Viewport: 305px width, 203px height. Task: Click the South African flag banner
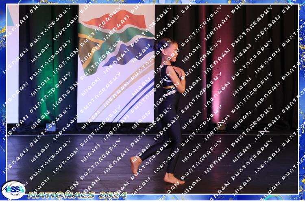pyautogui.click(x=116, y=63)
